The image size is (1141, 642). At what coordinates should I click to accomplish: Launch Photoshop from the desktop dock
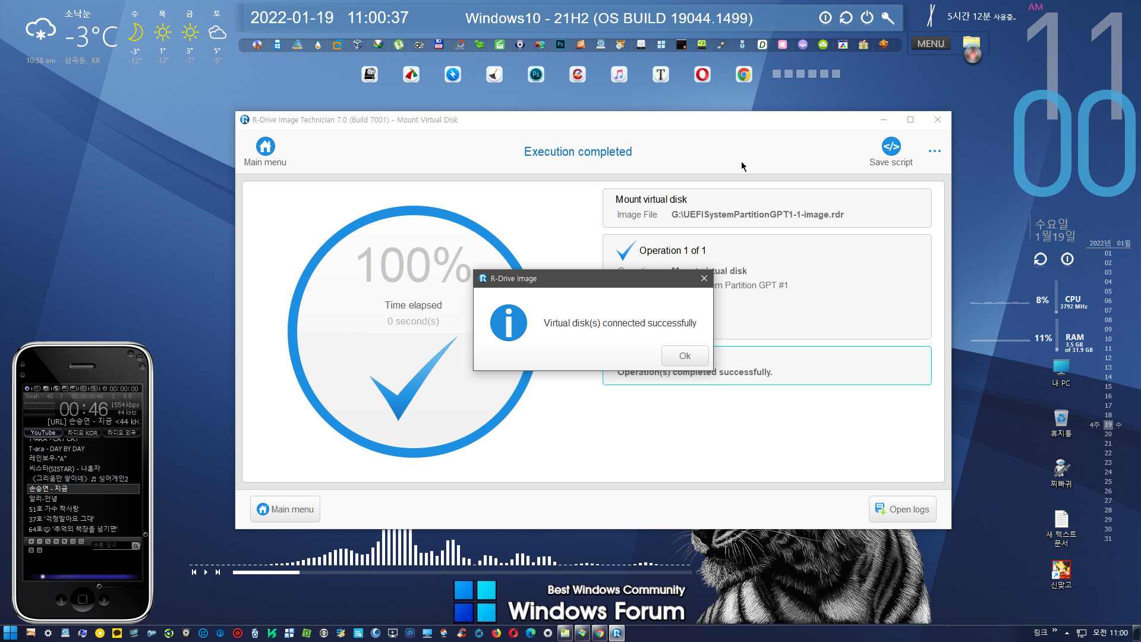(x=536, y=74)
